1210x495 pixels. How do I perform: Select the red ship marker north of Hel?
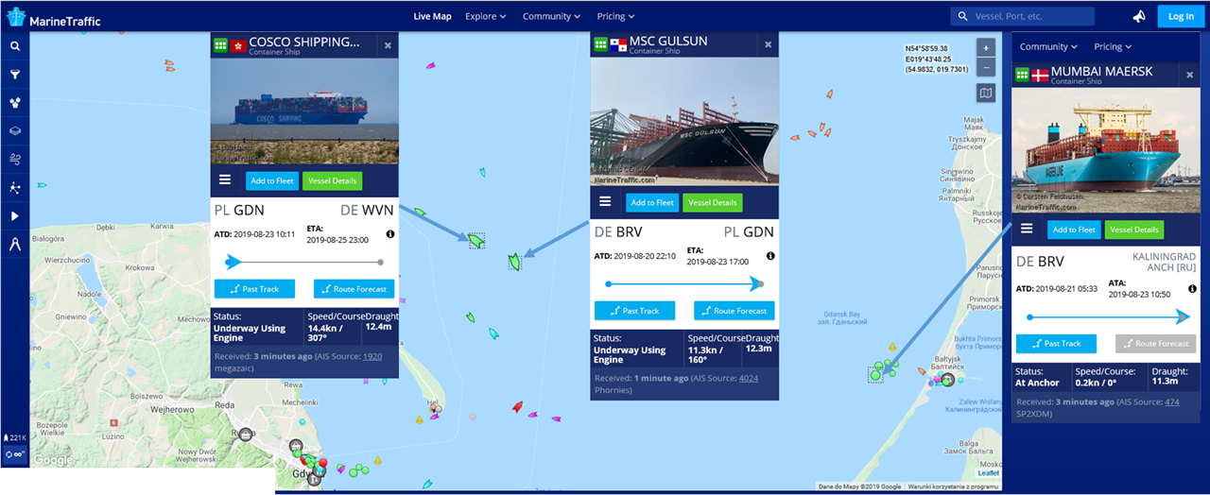(x=517, y=406)
